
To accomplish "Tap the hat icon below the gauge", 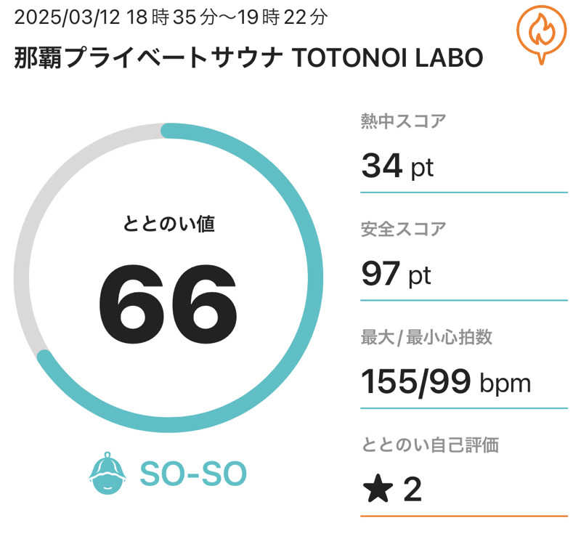I will click(x=109, y=472).
